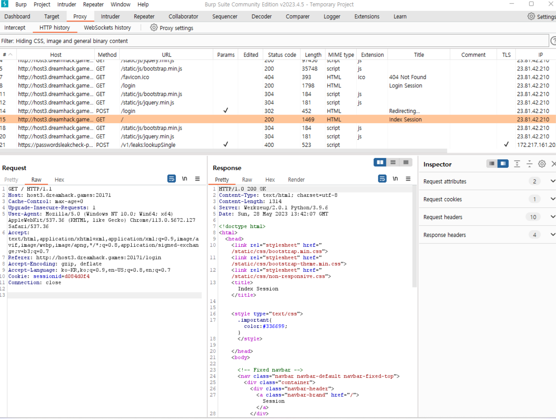Screen dimensions: 556x419
Task: Click the history filter bar
Action: click(274, 41)
